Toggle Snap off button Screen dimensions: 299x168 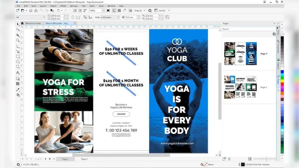click(130, 10)
